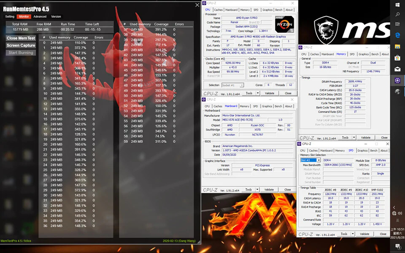405x253 pixels.
Task: Open Task View from the taskbar
Action: [x=397, y=25]
